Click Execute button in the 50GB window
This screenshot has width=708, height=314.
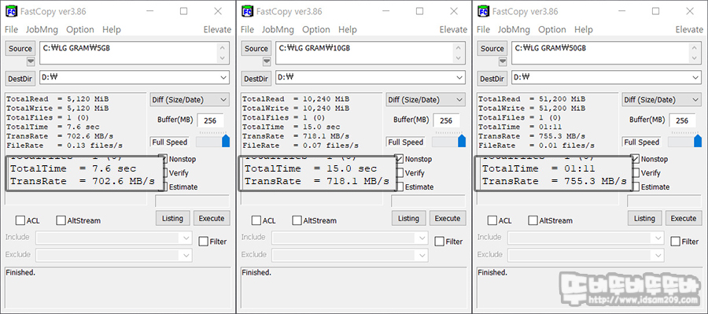[x=684, y=219]
